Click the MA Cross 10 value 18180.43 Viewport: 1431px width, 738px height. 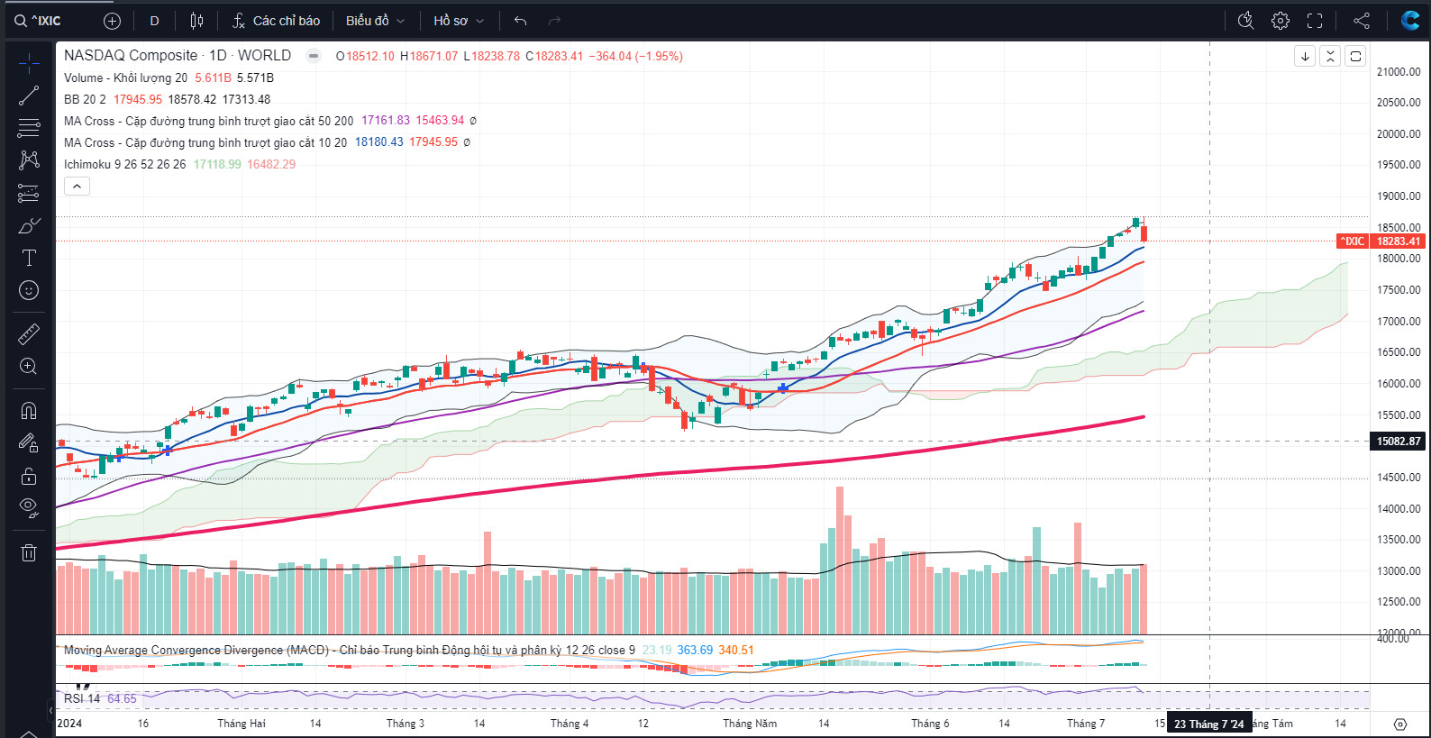[378, 142]
